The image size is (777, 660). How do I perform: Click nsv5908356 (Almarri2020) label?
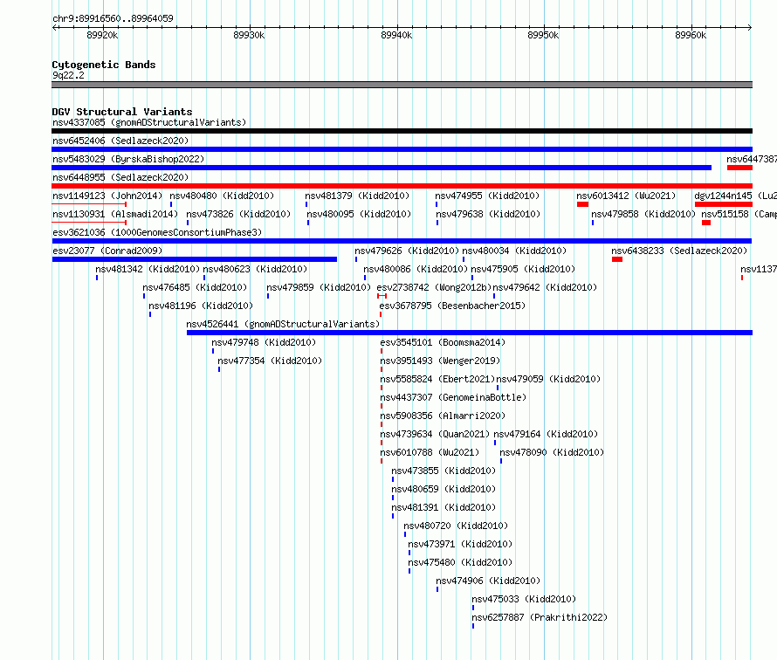click(x=443, y=416)
